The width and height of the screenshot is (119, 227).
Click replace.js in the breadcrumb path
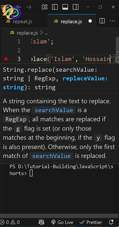tap(27, 33)
